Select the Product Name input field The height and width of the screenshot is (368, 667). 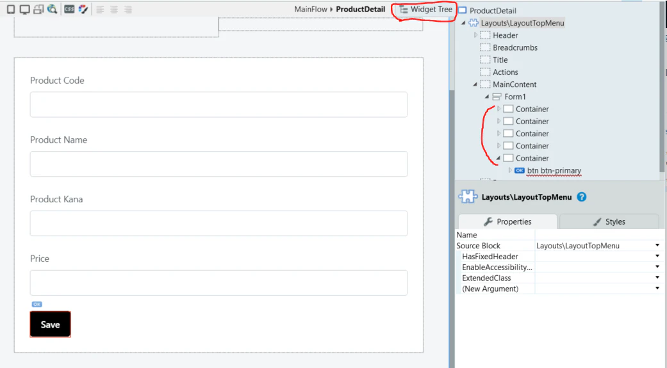218,164
